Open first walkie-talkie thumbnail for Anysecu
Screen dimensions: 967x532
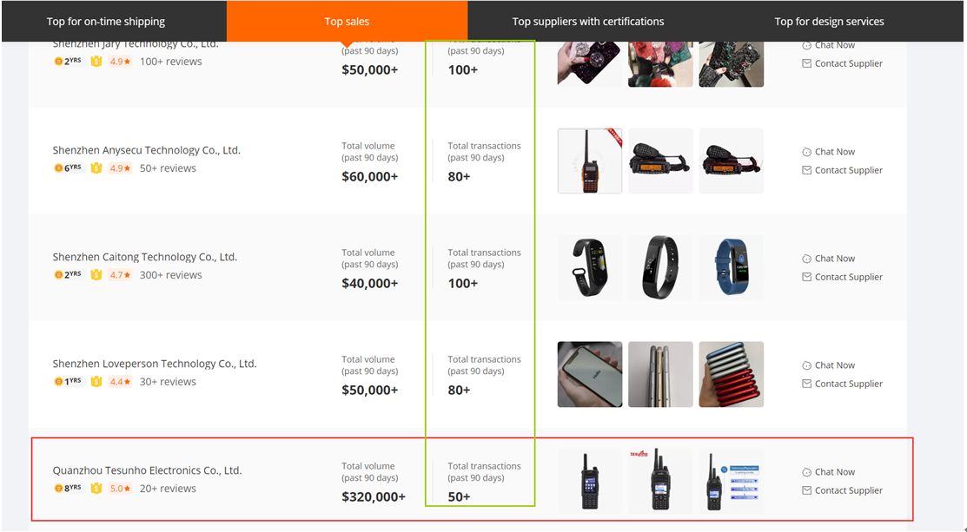589,161
